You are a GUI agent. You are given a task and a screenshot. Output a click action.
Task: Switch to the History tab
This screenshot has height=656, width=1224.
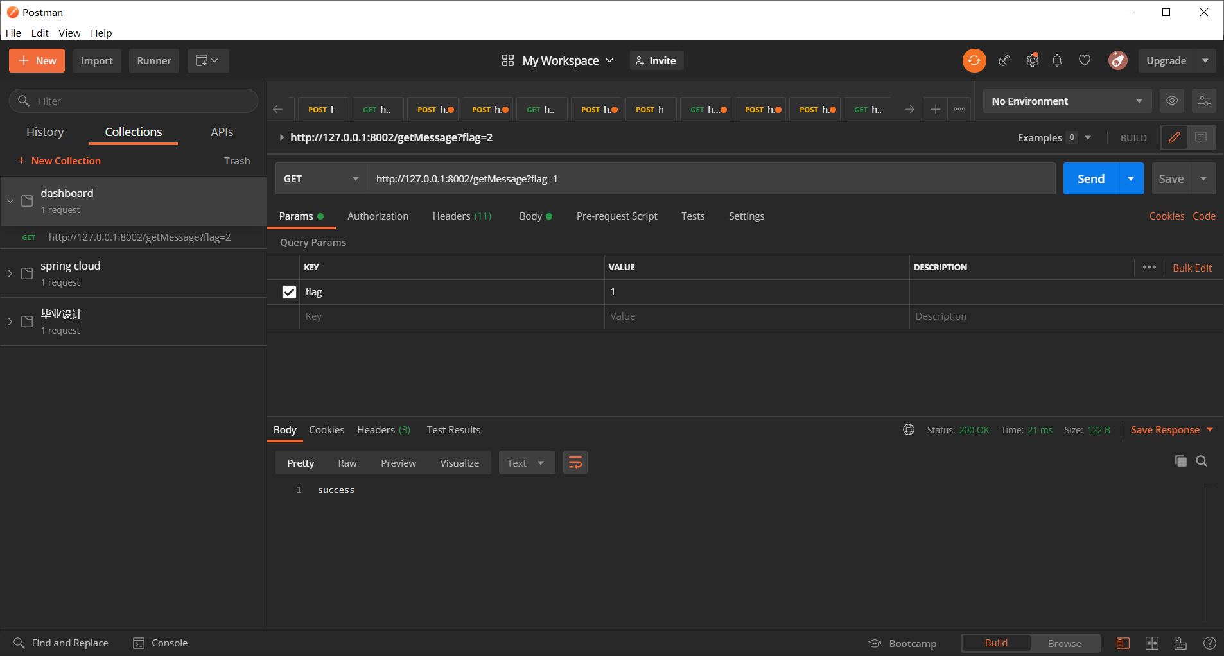tap(45, 132)
